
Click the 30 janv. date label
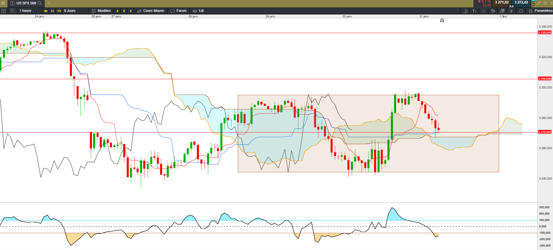point(347,17)
